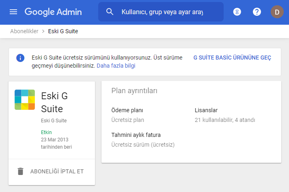Click the trash can cancel icon

pyautogui.click(x=20, y=171)
